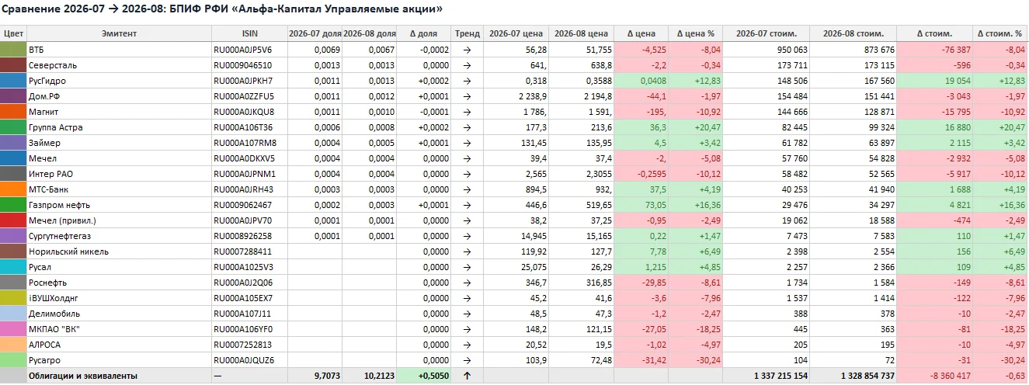This screenshot has height=385, width=1029.
Task: Click the 10,2123 share cell
Action: 370,376
